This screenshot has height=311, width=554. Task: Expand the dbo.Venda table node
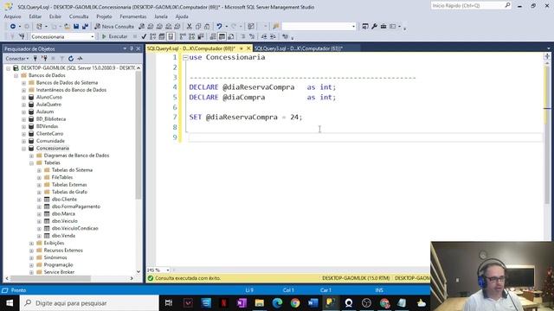(x=39, y=236)
